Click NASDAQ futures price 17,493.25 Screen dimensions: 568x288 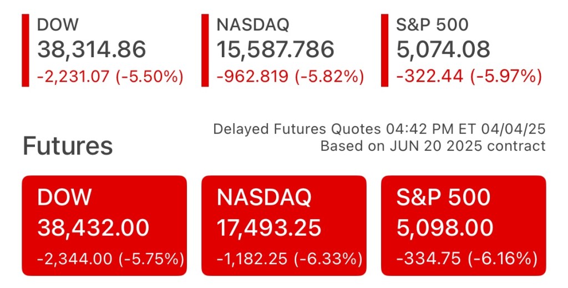269,228
